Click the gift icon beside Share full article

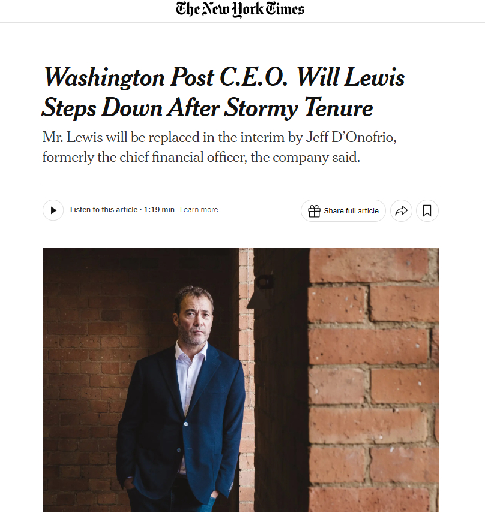314,211
